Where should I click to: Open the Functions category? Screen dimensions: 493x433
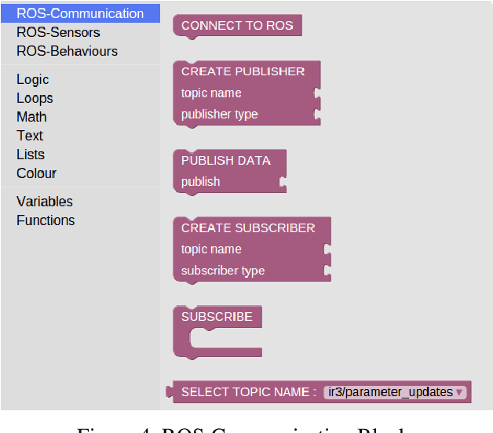click(46, 220)
